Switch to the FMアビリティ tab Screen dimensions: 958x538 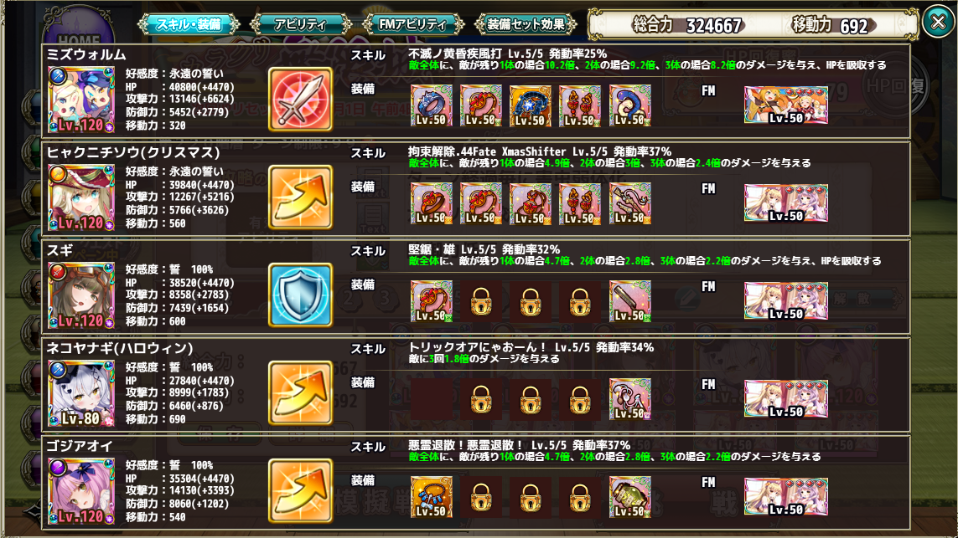tap(413, 24)
